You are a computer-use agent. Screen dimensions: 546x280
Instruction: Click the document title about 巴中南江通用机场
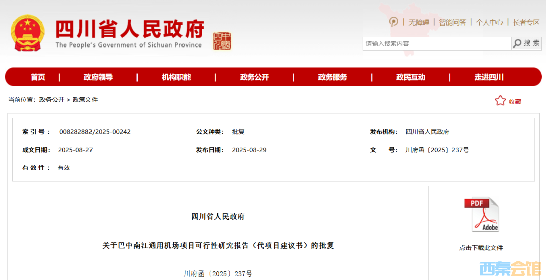pos(218,246)
